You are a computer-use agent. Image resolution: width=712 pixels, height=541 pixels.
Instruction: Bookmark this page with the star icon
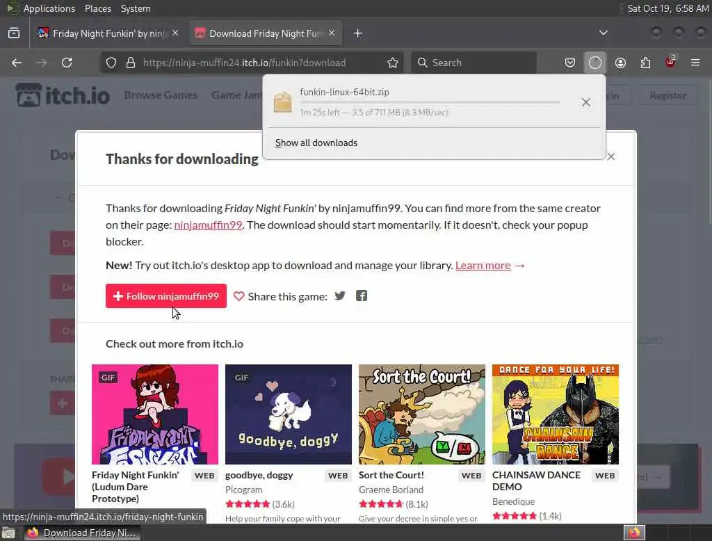[393, 63]
